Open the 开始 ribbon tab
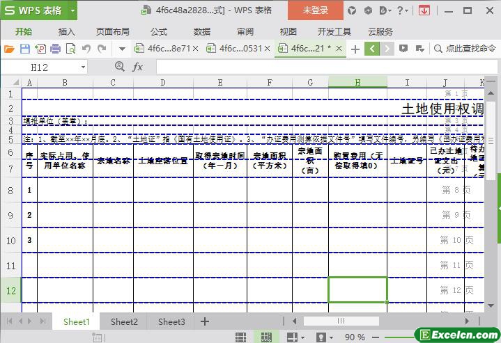This screenshot has width=501, height=343. point(24,31)
